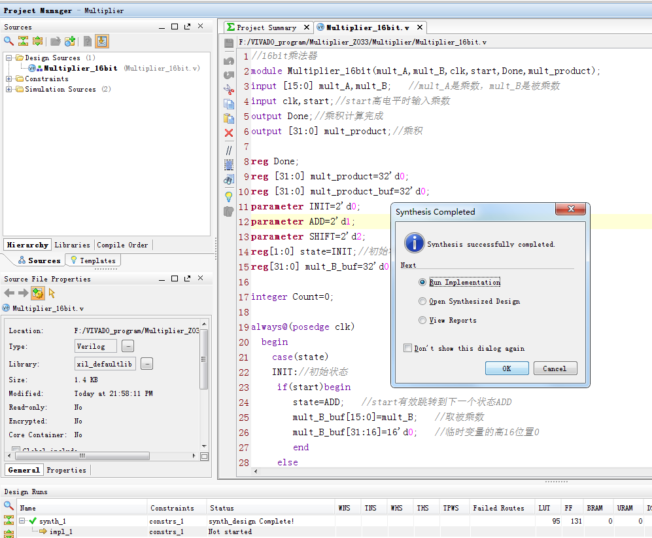
Task: Select the Run Implementation radio option
Action: point(422,282)
